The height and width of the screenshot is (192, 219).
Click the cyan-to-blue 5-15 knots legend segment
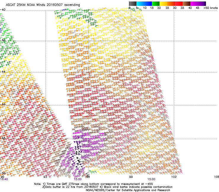(144, 4)
